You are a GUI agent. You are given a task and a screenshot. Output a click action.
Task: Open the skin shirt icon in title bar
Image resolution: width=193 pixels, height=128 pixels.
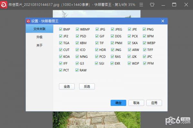click(152, 5)
